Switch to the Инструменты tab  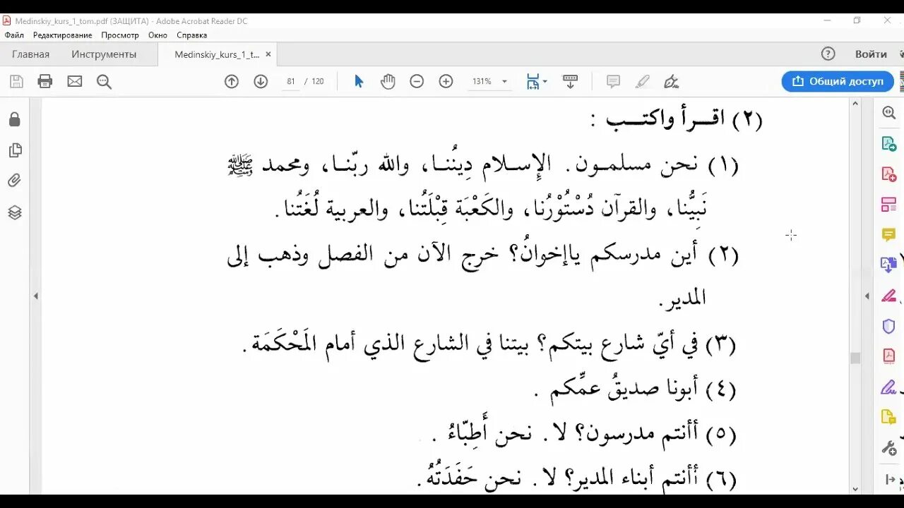coord(104,54)
